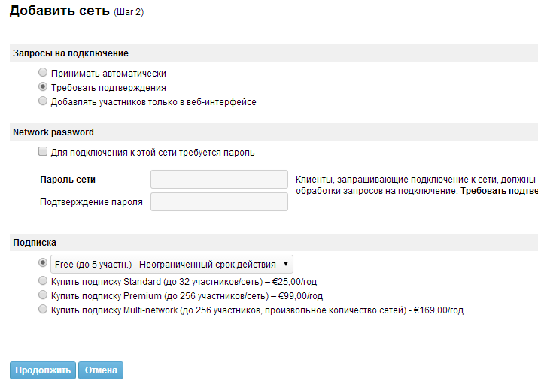Pick the Premium subscription for €99,00/год
The height and width of the screenshot is (384, 538).
(43, 295)
